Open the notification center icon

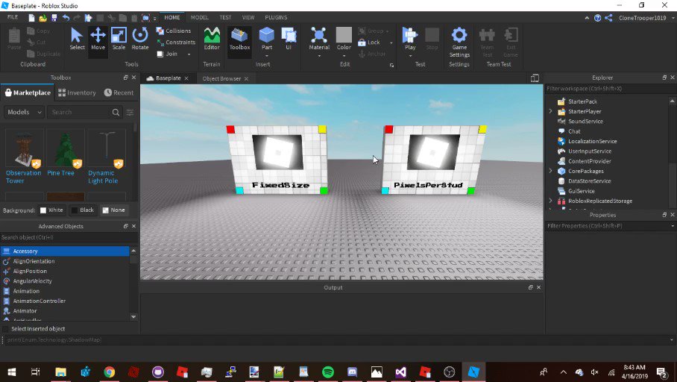661,372
